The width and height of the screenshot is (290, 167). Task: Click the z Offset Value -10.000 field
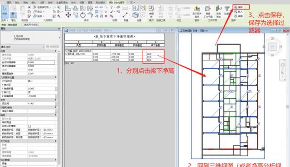click(41, 96)
